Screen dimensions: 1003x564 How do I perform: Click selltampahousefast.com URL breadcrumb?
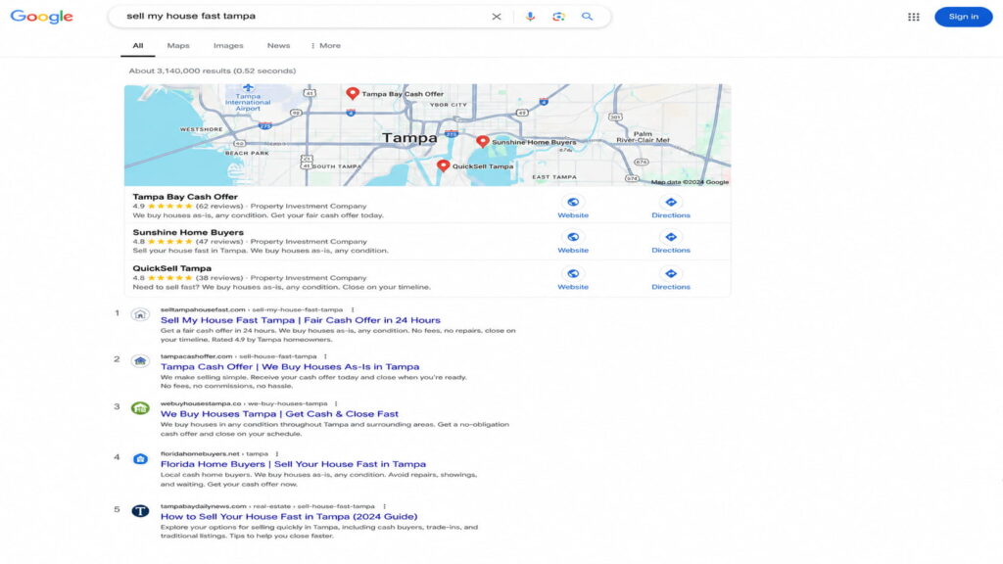[252, 310]
